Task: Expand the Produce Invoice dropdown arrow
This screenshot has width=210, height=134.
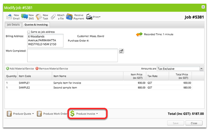Action: click(97, 114)
